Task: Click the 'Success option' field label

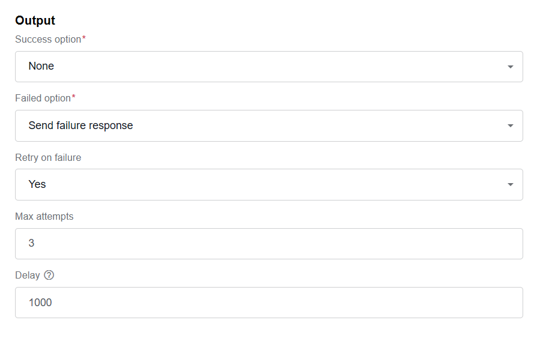Action: (48, 40)
